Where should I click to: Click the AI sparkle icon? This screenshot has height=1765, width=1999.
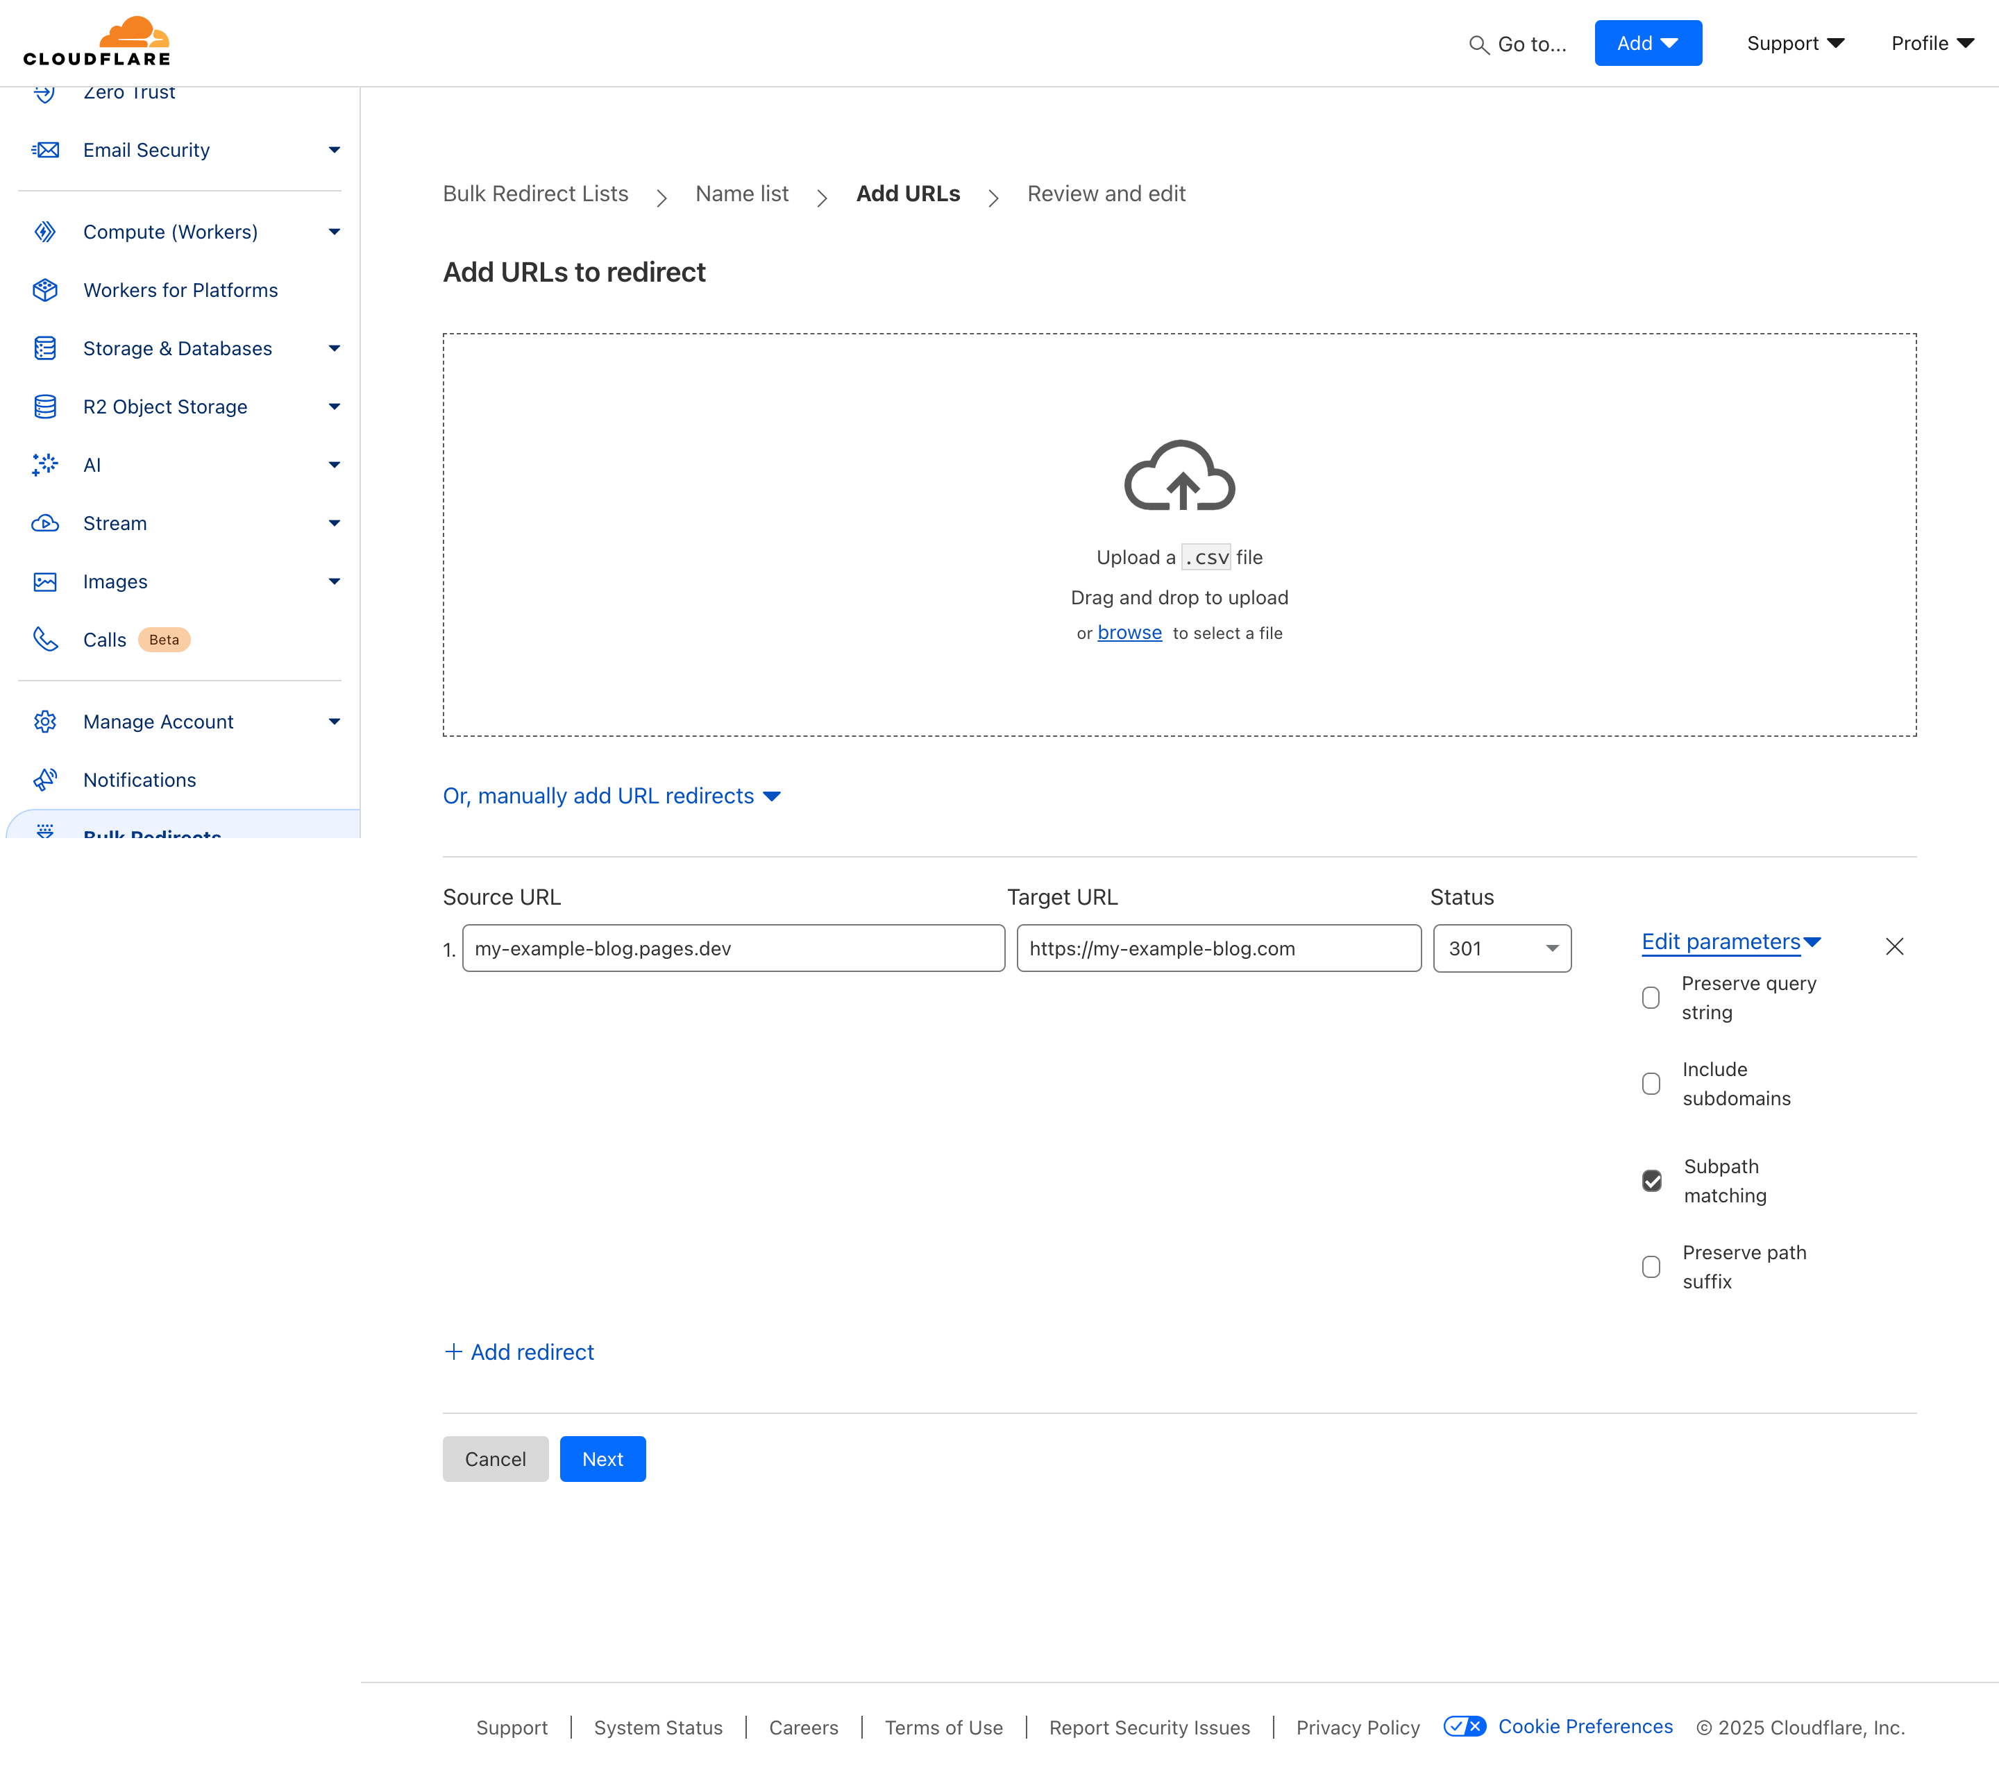click(x=45, y=466)
